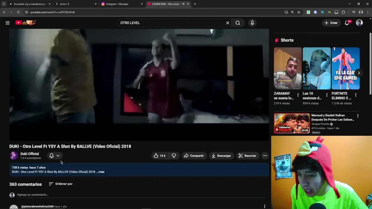Open comment options for platacabrerafatima2369
This screenshot has height=209, width=372.
(x=264, y=206)
